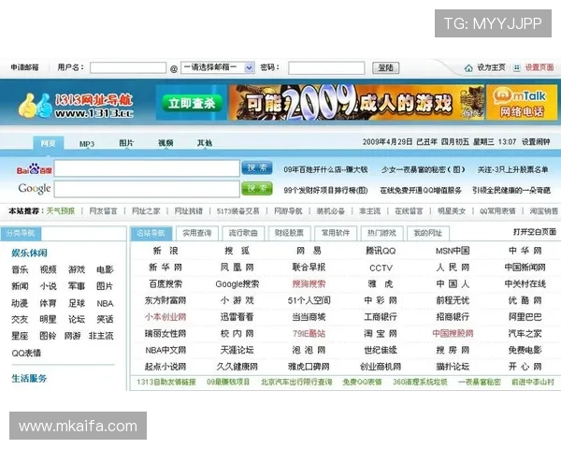Click the Google logo
The height and width of the screenshot is (449, 561).
pyautogui.click(x=35, y=188)
